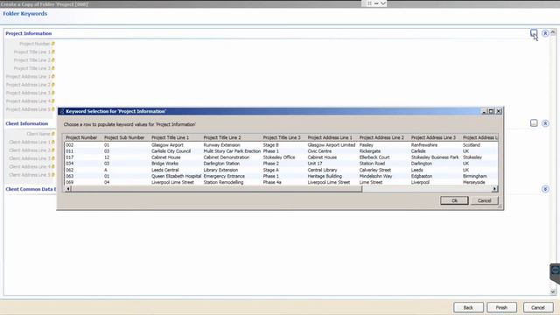Click the 'Heritage Building' cell
Screen dimensions: 560x315
coord(325,176)
